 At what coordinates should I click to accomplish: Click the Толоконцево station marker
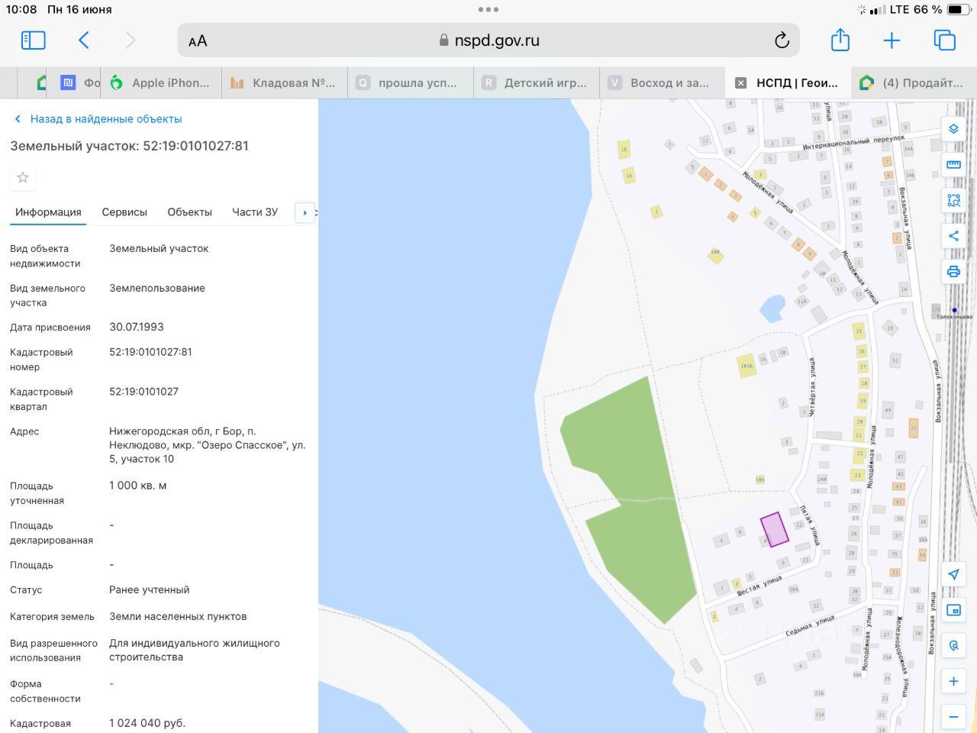click(954, 310)
